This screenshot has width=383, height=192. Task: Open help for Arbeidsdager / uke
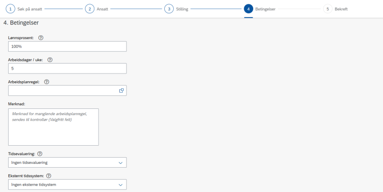coord(50,60)
